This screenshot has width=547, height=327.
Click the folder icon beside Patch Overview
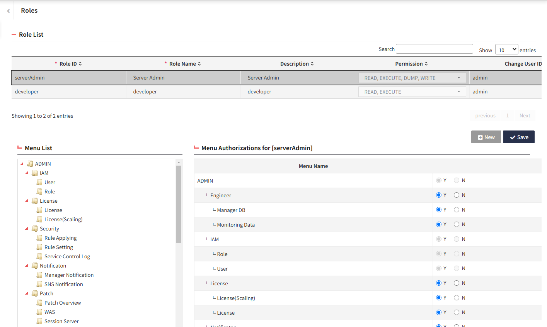(x=39, y=303)
